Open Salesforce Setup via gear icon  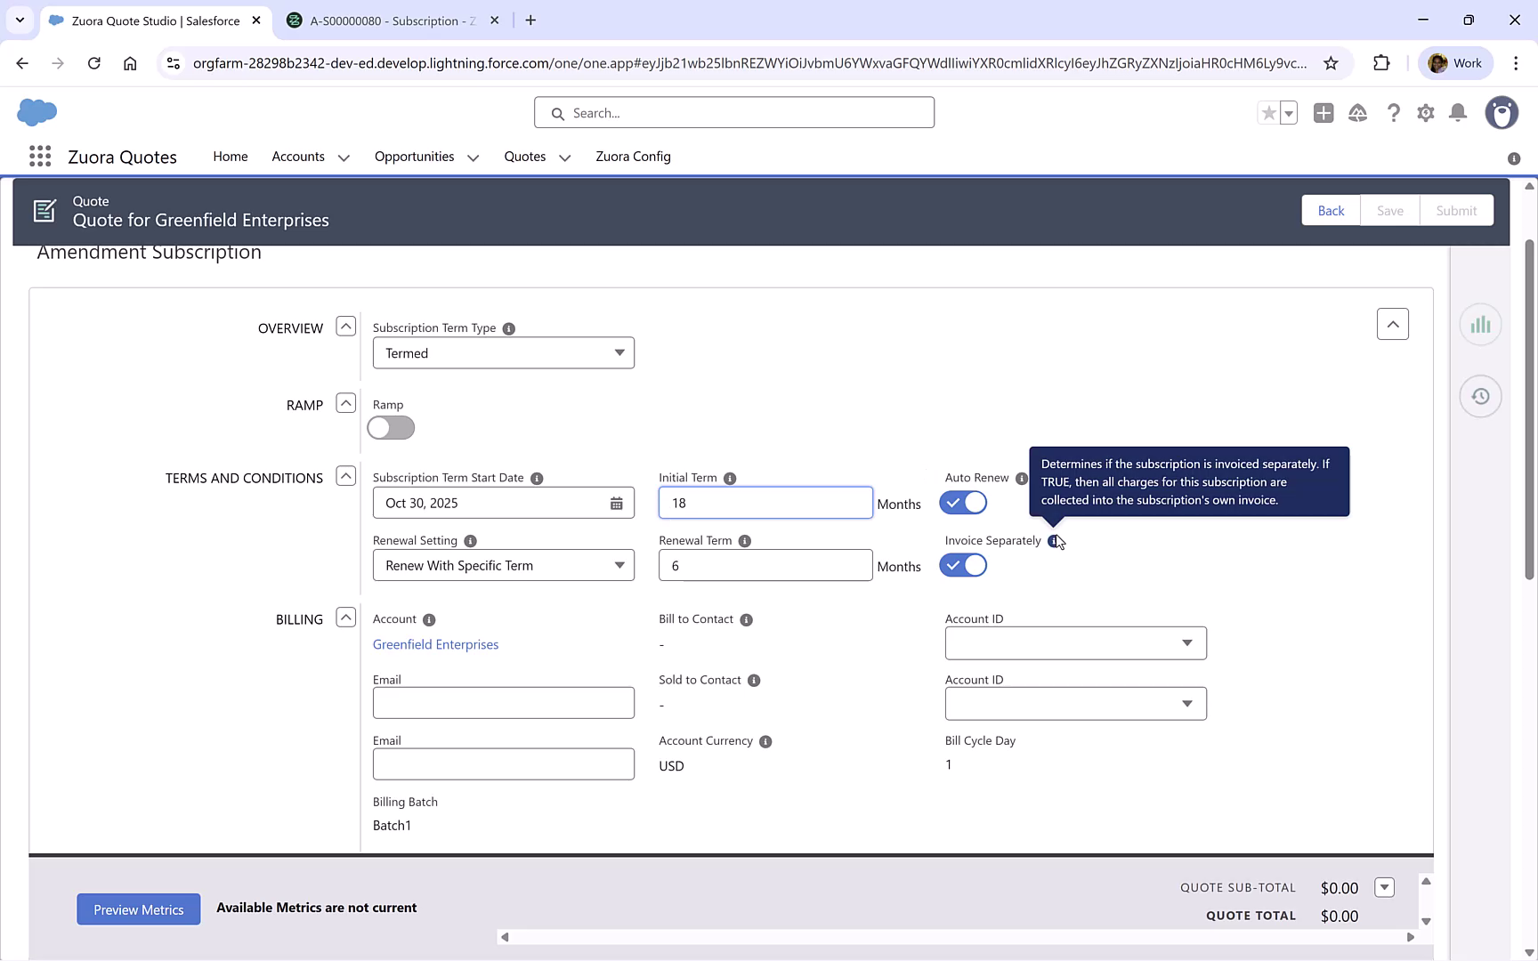(1425, 113)
